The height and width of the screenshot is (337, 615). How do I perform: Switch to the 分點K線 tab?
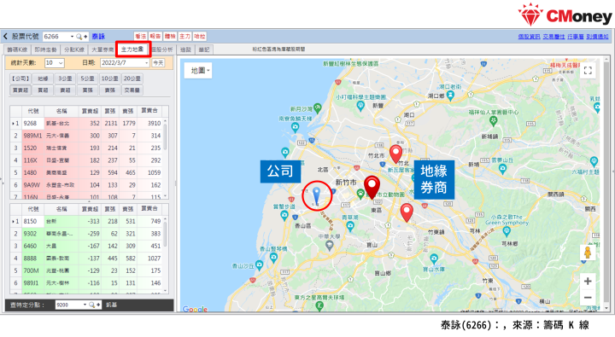coord(74,49)
